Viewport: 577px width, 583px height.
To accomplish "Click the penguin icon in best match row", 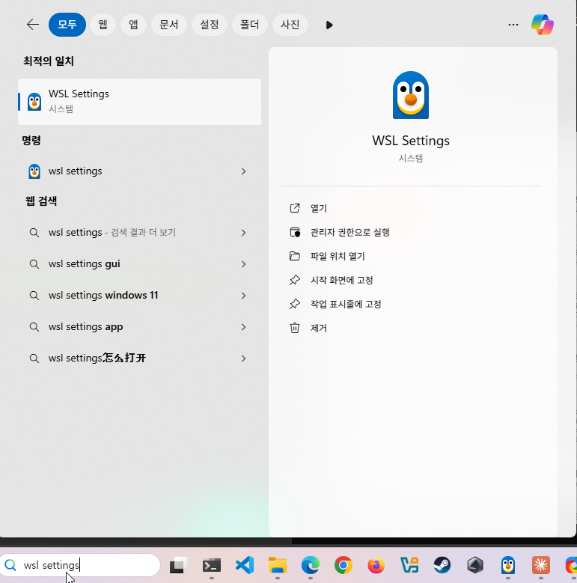I will (x=34, y=102).
